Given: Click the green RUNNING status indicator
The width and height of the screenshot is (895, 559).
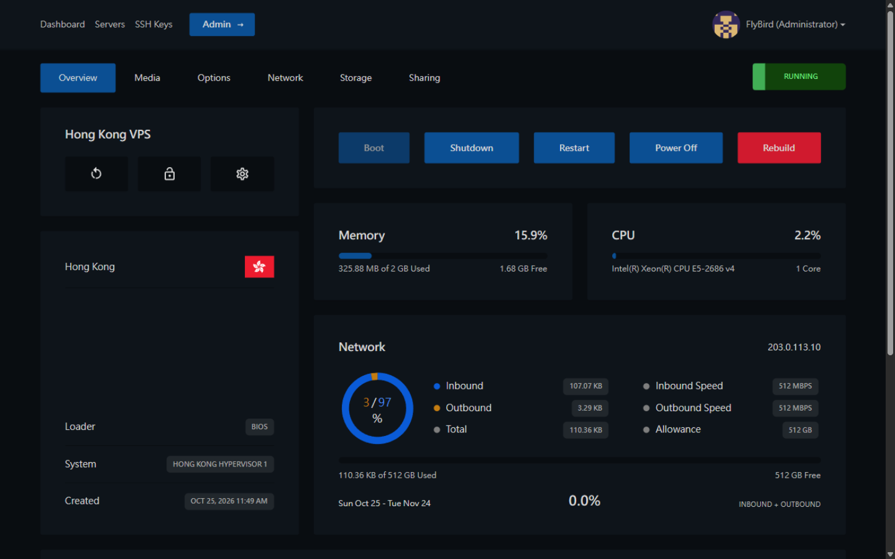Looking at the screenshot, I should pyautogui.click(x=799, y=76).
